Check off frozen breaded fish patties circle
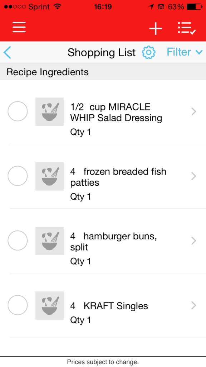 point(18,176)
